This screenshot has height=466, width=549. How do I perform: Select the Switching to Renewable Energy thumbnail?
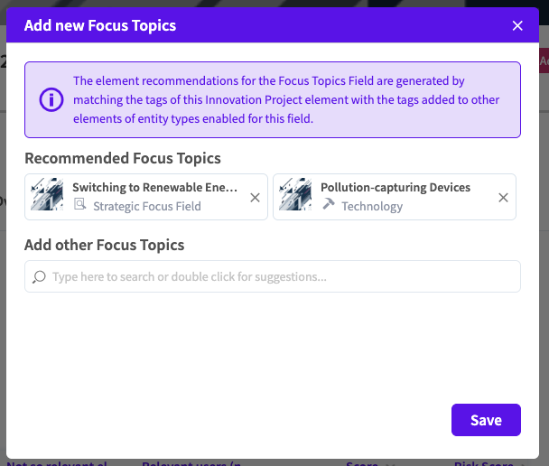[x=47, y=195]
